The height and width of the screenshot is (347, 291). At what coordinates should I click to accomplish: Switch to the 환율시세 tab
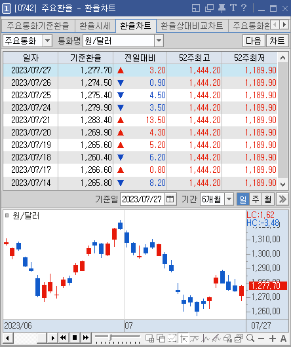tap(95, 26)
